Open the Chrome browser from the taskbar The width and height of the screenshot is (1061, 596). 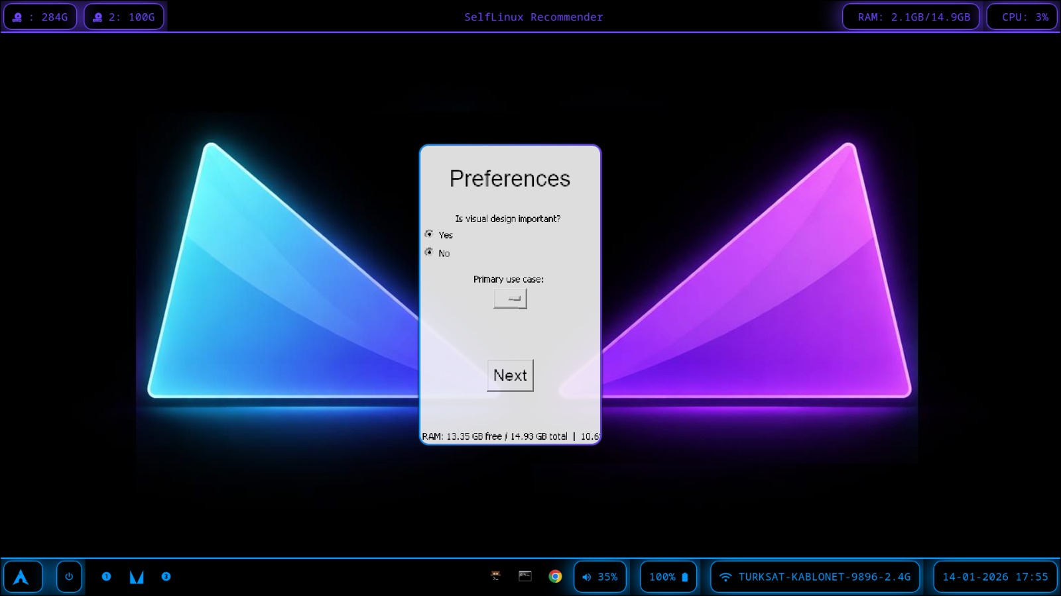pos(554,576)
